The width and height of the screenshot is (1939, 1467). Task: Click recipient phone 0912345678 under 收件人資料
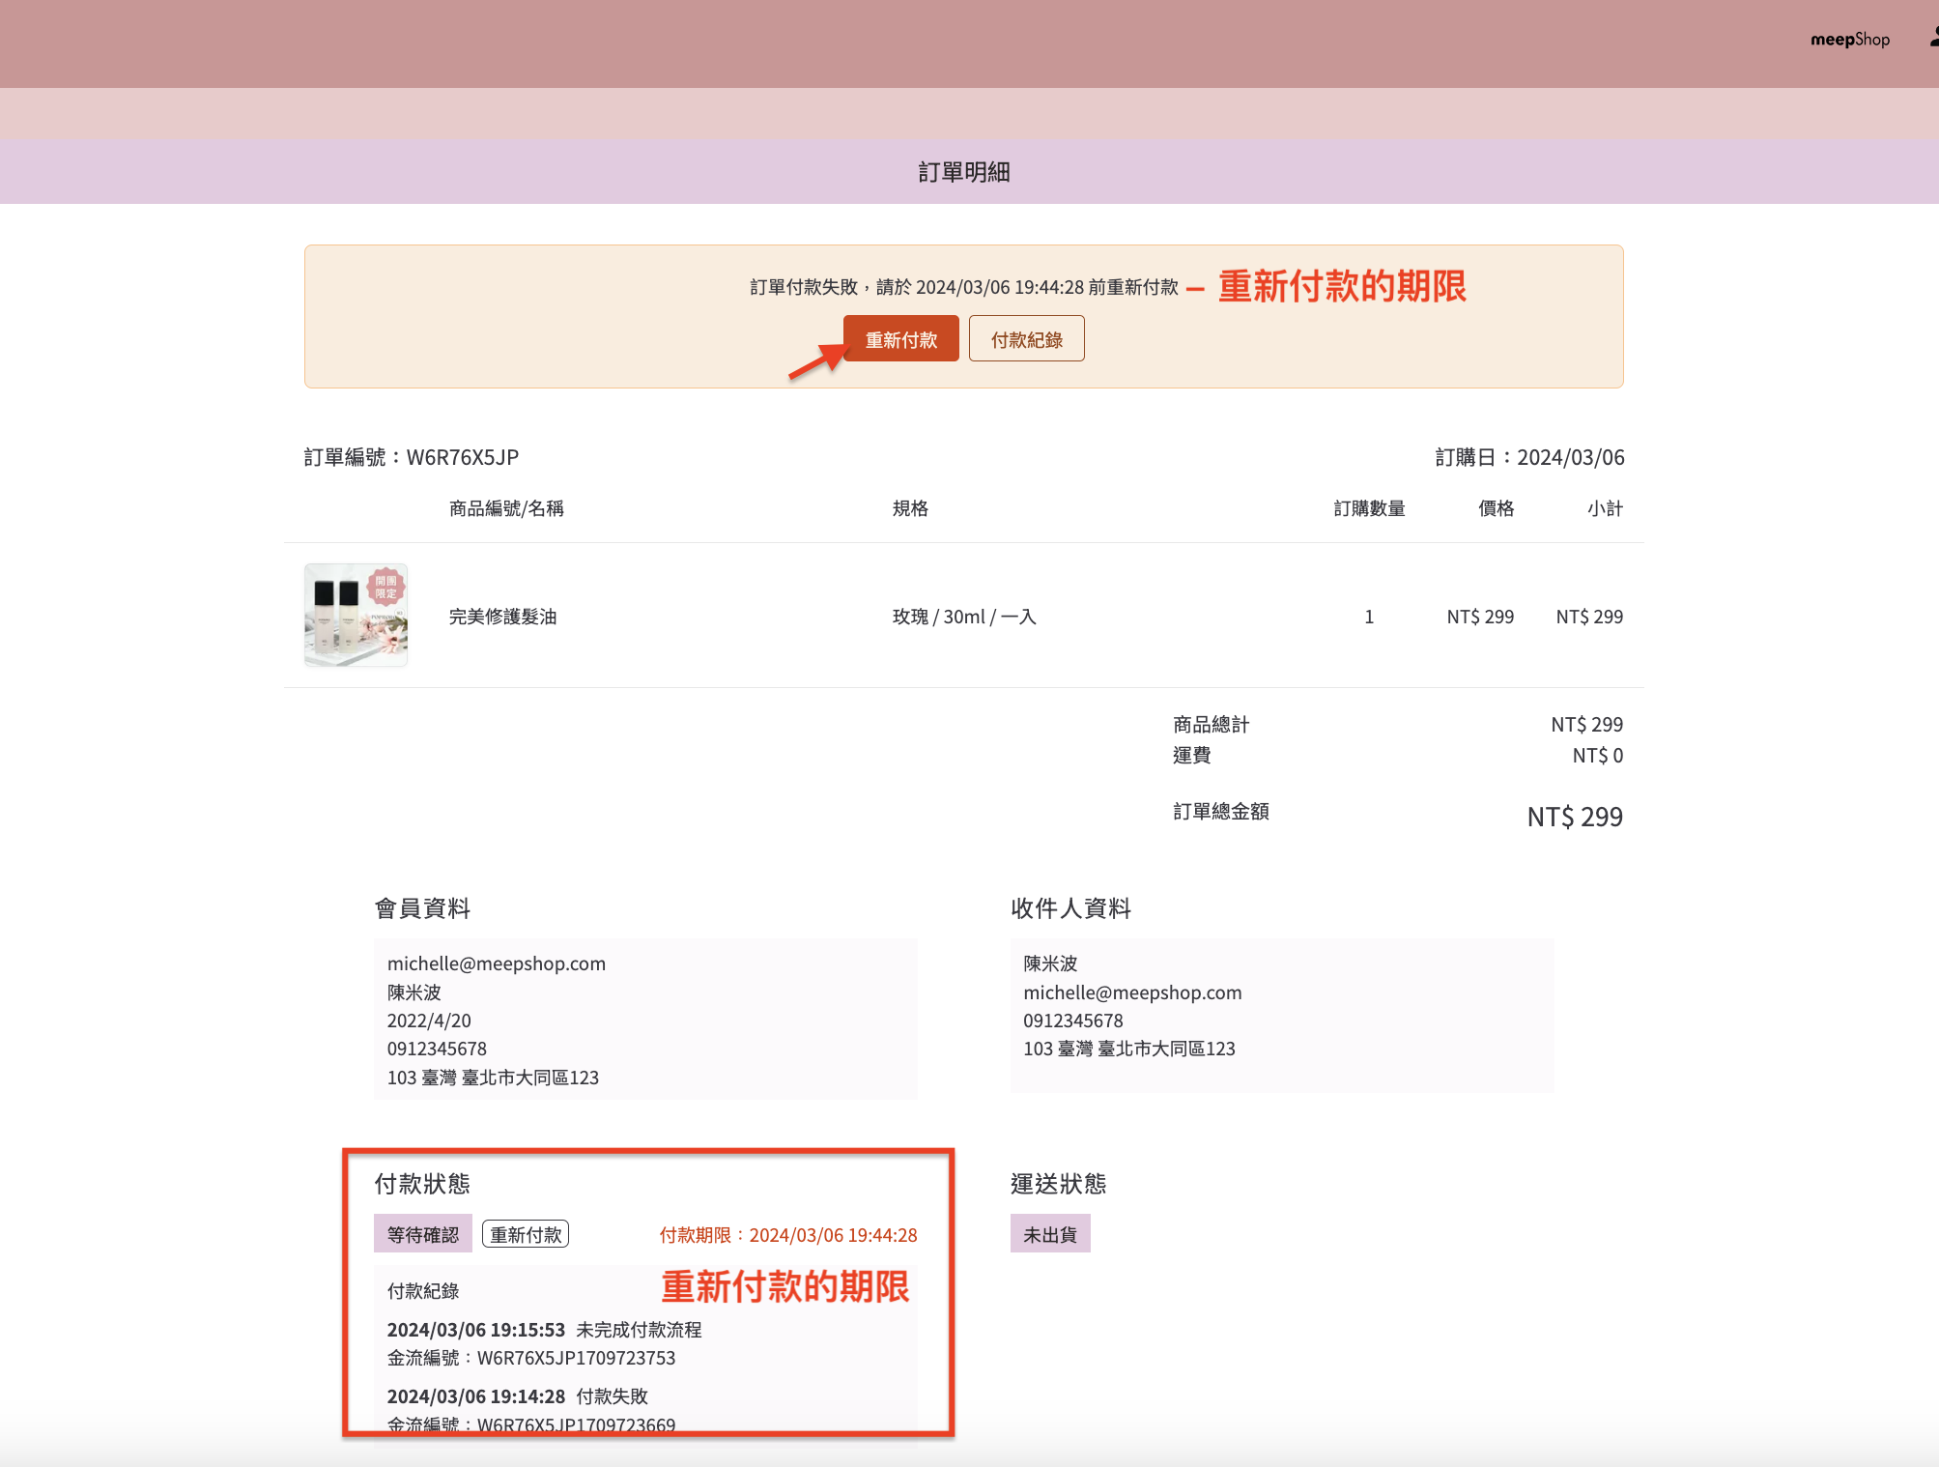pos(1073,1021)
